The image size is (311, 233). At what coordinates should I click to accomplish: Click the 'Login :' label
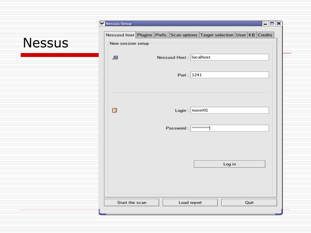coord(182,110)
